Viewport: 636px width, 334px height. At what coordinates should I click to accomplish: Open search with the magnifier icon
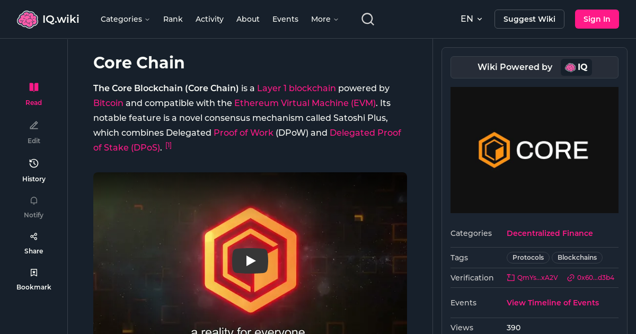[367, 19]
